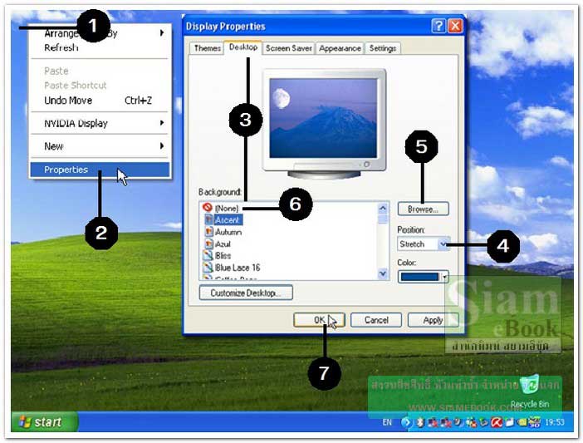Close the Display Properties dialog
The image size is (583, 443).
pyautogui.click(x=455, y=26)
